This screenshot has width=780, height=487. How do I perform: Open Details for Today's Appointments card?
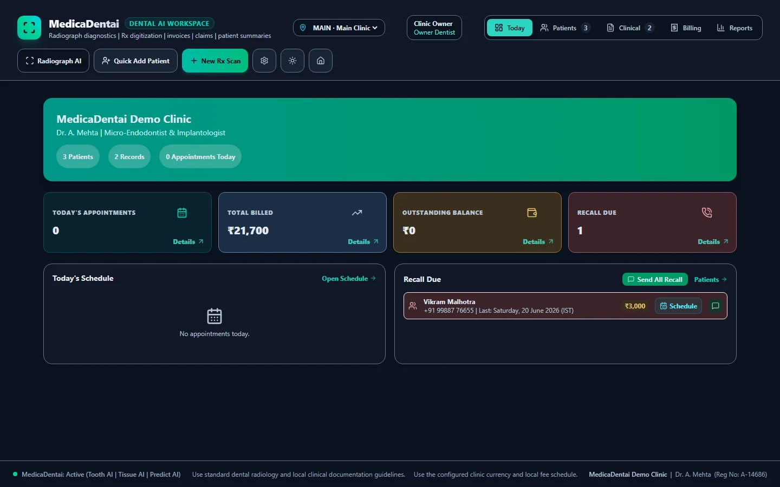pos(188,241)
